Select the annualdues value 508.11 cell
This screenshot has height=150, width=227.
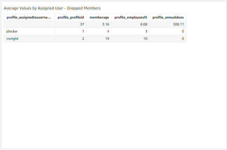click(x=168, y=24)
